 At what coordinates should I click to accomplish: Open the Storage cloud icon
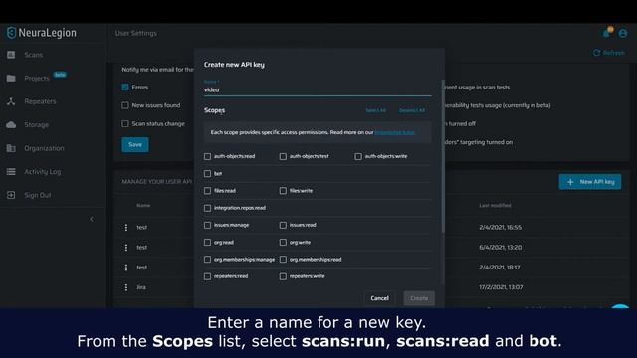tap(11, 125)
